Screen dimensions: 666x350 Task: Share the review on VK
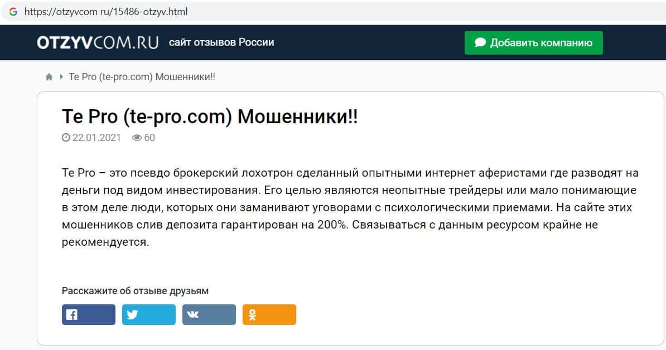click(x=209, y=314)
